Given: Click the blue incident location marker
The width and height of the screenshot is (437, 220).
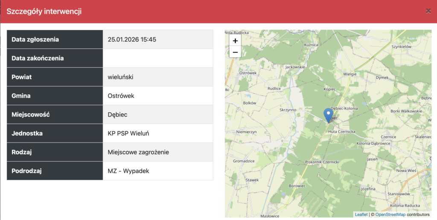Looking at the screenshot, I should (x=328, y=114).
